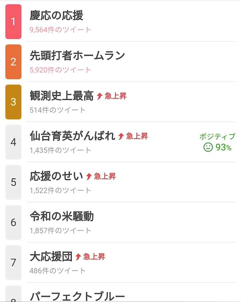Click the 急上昇 label on 仙台育英がんばれ

(x=137, y=136)
